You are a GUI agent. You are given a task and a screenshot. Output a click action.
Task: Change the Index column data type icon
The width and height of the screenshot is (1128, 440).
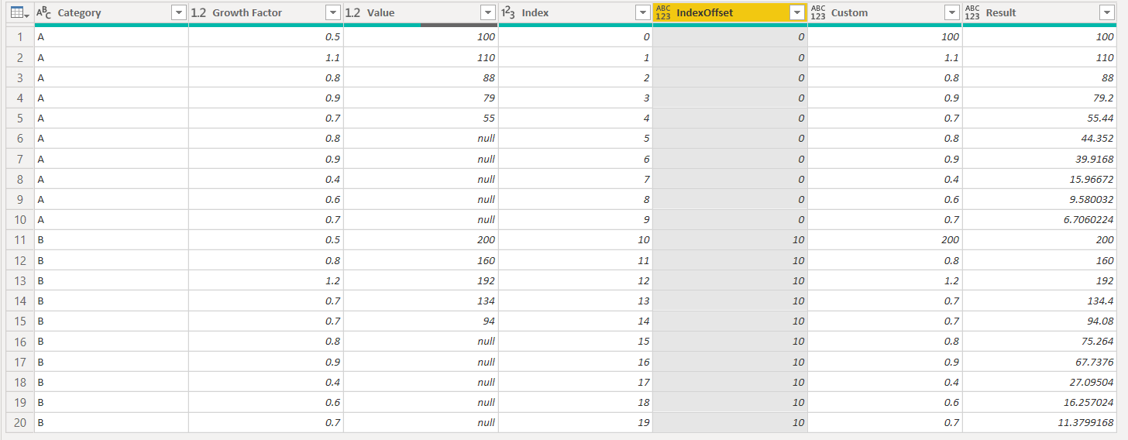click(x=508, y=12)
